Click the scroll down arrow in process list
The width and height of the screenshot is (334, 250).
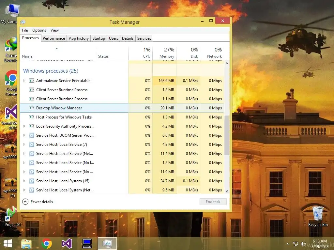coord(227,191)
